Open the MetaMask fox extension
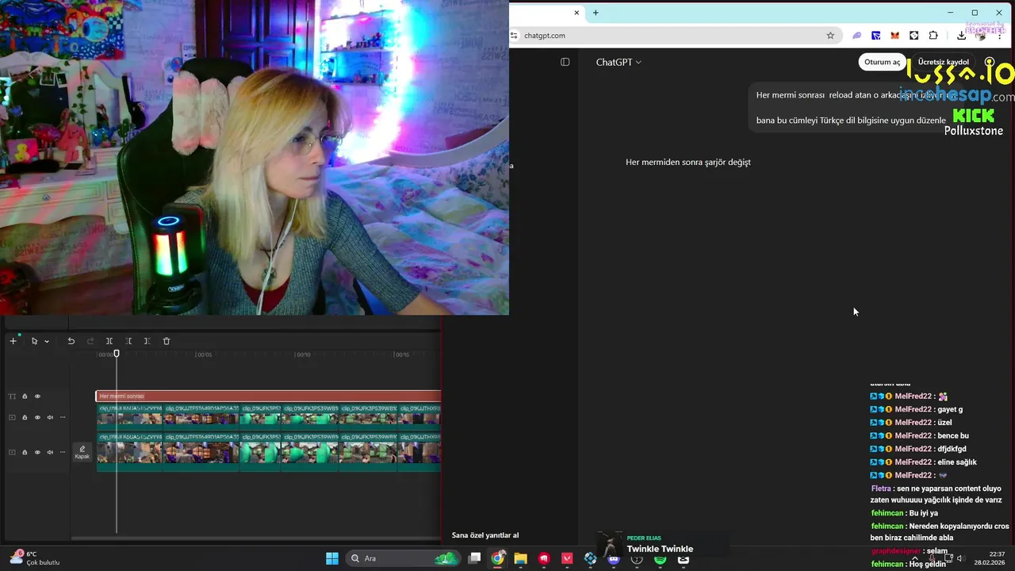Image resolution: width=1015 pixels, height=571 pixels. pos(894,35)
